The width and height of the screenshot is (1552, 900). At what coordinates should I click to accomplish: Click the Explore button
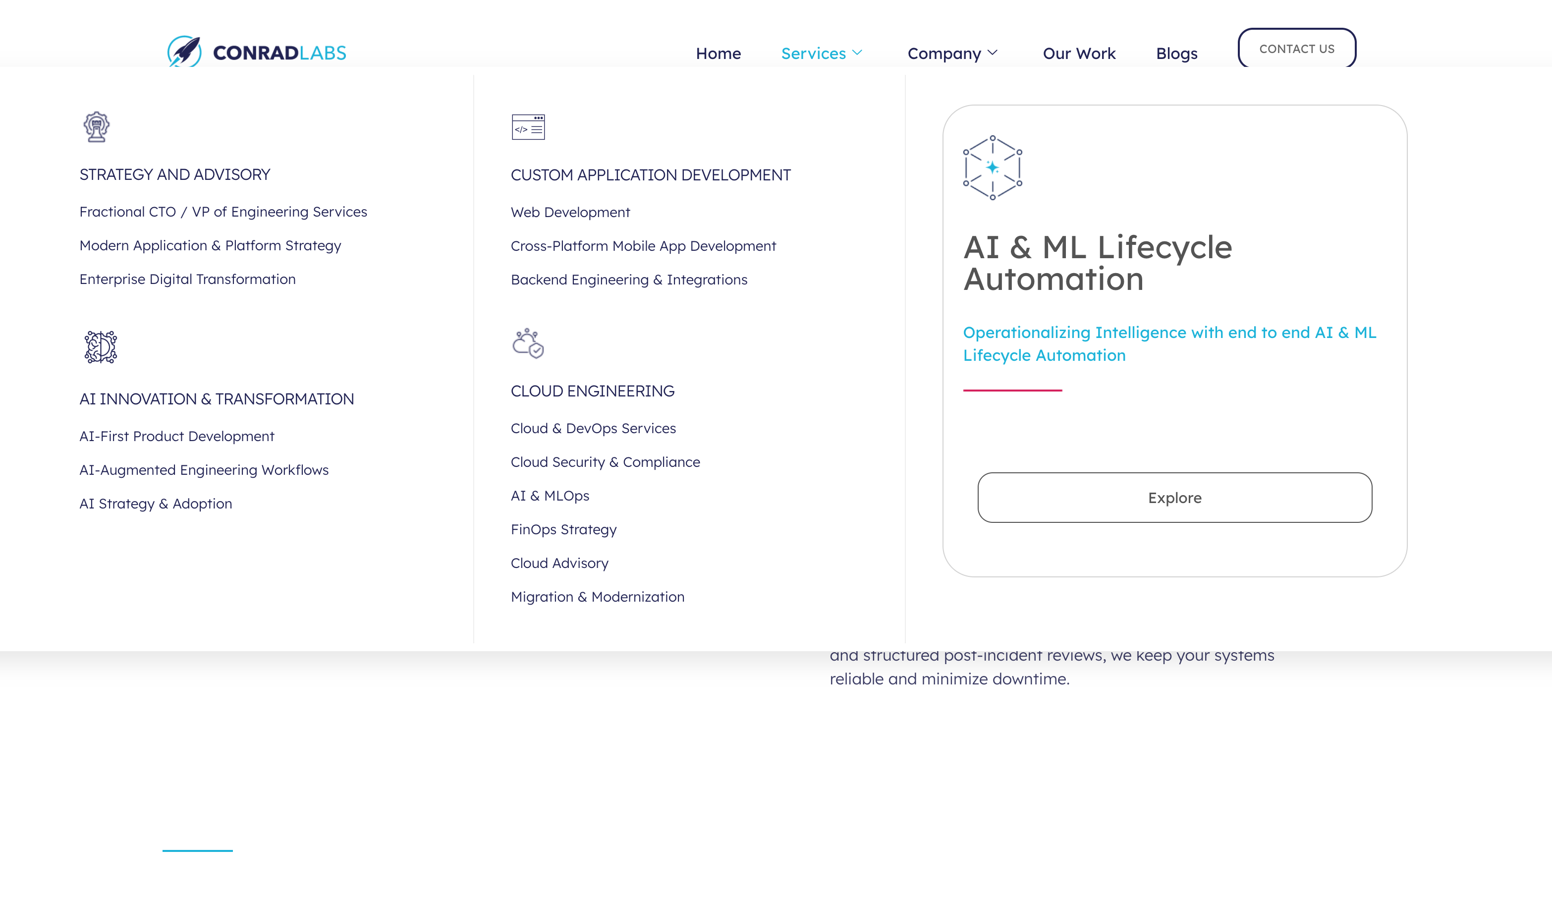tap(1174, 498)
